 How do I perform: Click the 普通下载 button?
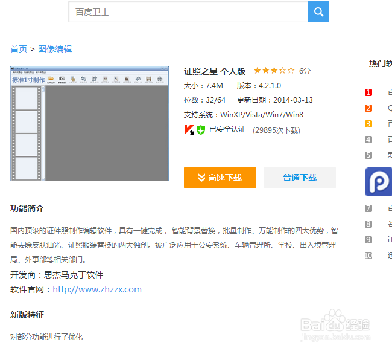[x=300, y=178]
